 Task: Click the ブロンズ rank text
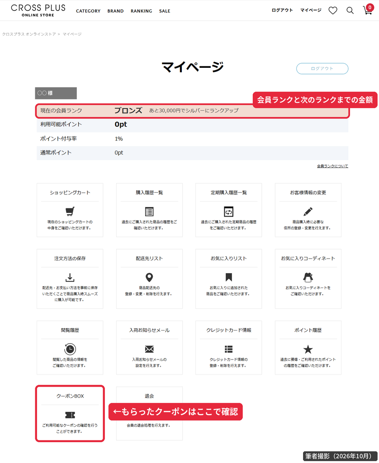click(128, 110)
